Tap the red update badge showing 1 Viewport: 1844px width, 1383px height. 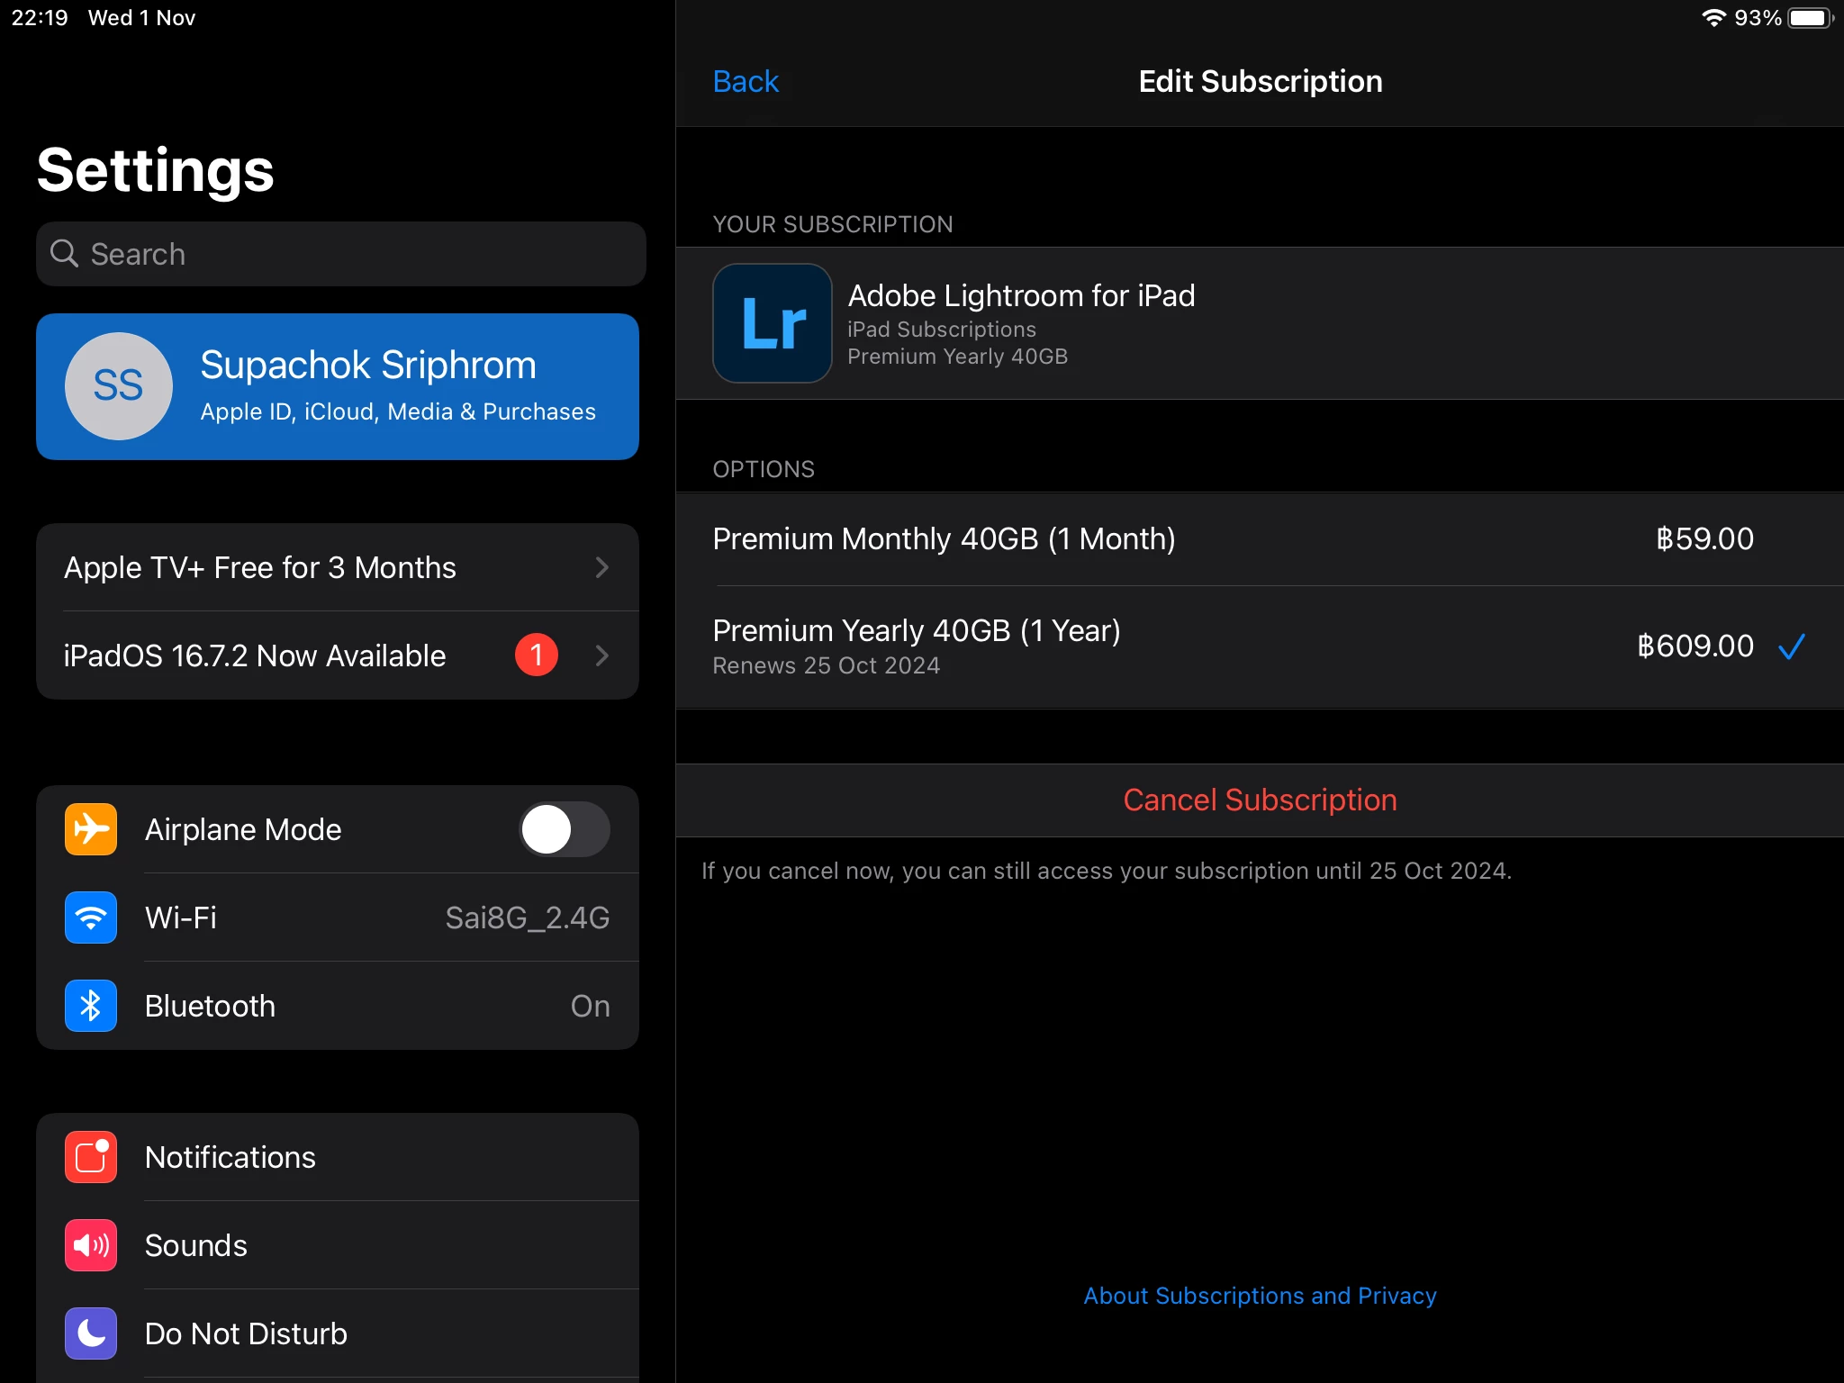tap(537, 655)
